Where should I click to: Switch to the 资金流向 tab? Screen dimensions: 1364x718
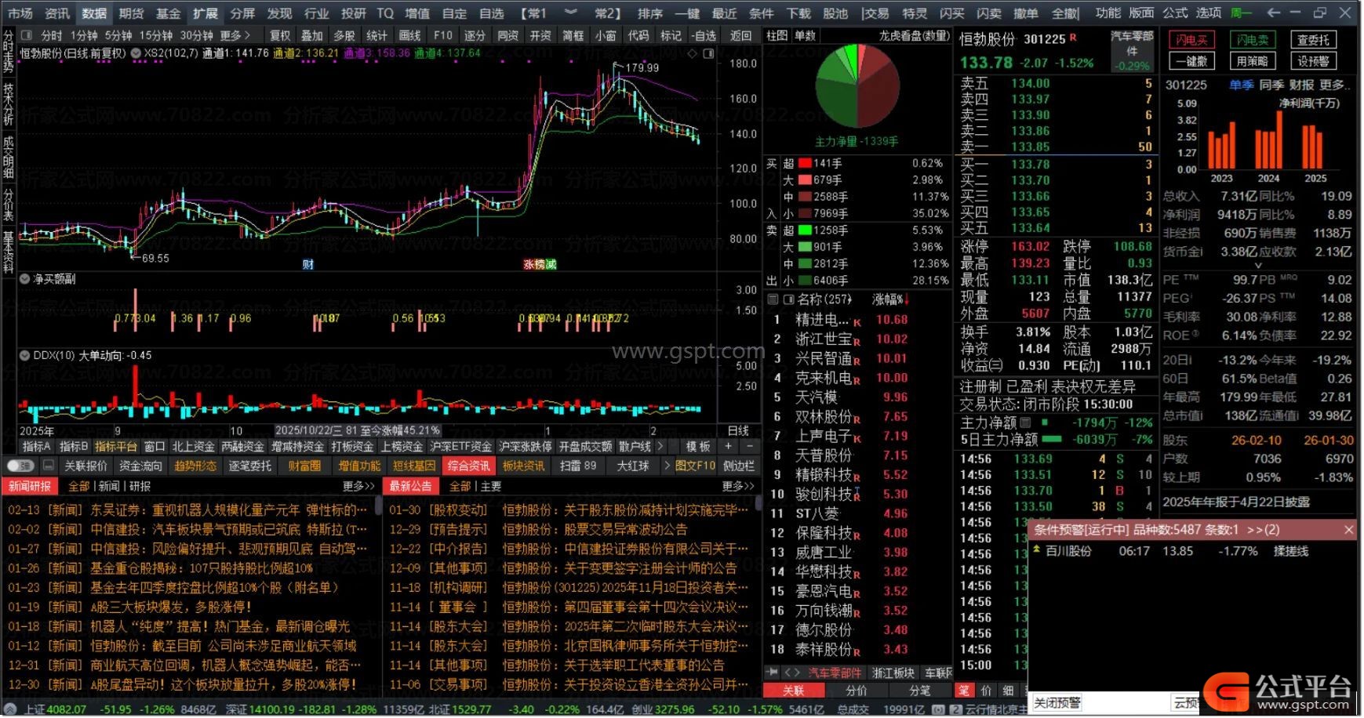[140, 466]
